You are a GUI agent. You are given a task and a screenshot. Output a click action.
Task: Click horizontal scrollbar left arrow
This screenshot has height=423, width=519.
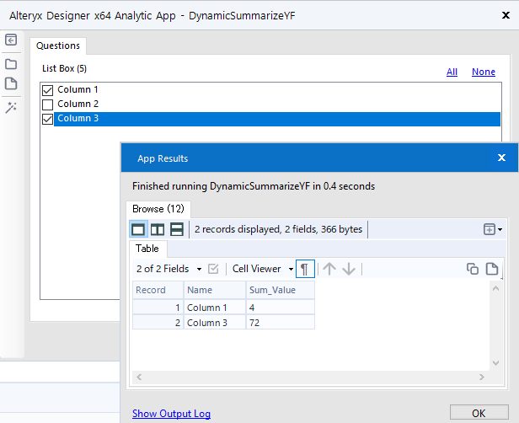click(139, 377)
